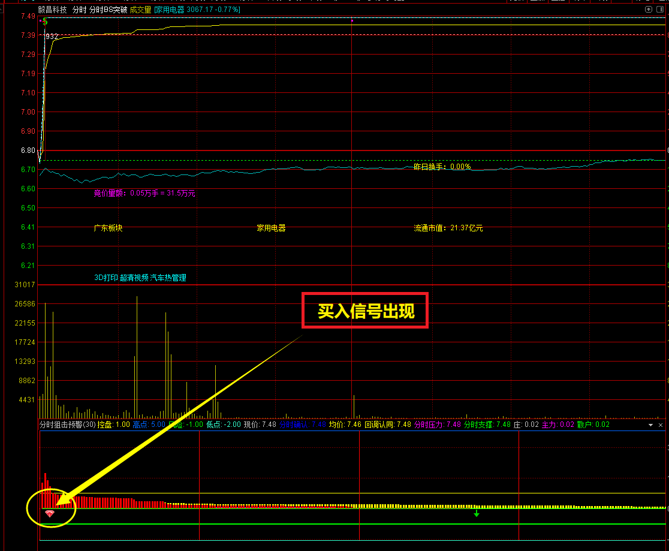Click the 毅昌科技 stock name
Image resolution: width=669 pixels, height=551 pixels.
[53, 10]
